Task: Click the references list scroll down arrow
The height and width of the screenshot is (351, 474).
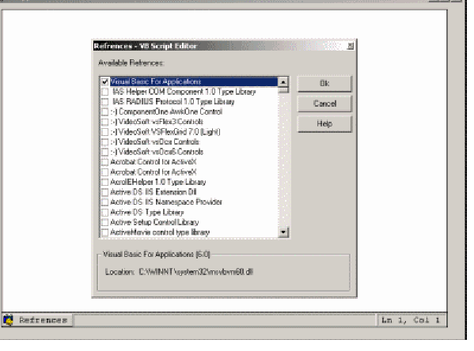Action: coord(283,232)
